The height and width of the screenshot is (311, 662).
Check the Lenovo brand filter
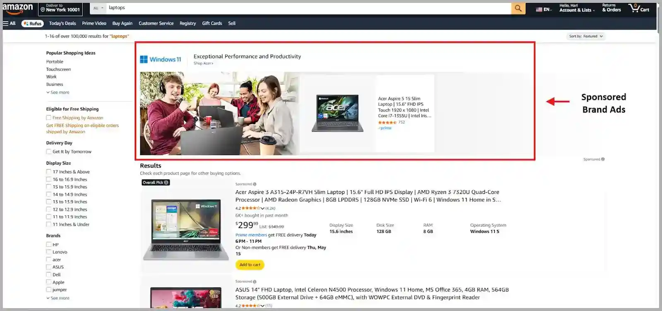tap(49, 252)
